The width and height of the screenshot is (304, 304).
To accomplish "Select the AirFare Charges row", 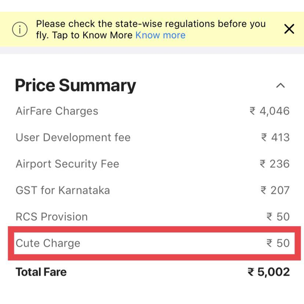I will (x=152, y=111).
